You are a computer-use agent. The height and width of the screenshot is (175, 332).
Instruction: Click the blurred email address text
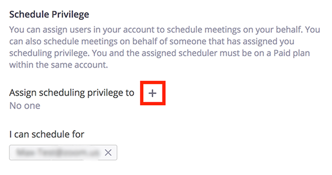pos(57,152)
